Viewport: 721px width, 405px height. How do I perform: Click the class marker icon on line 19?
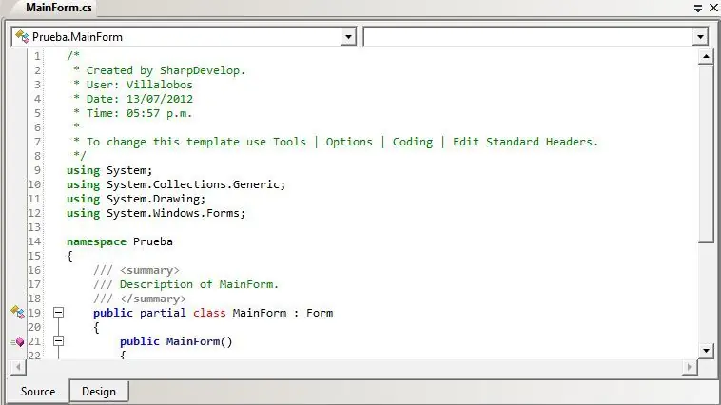[x=17, y=312]
